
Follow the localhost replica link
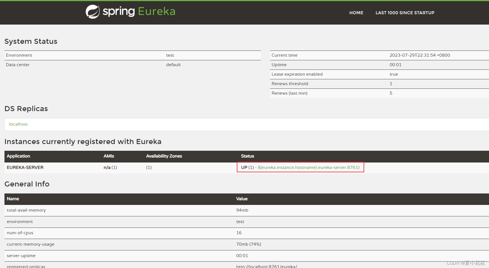click(x=18, y=124)
